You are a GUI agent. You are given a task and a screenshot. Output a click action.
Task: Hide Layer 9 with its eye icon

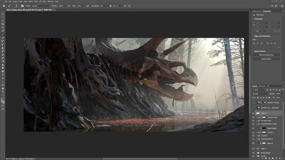pos(253,113)
